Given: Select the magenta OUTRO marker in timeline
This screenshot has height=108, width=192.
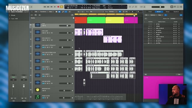Looking at the screenshot, I should [x=131, y=20].
